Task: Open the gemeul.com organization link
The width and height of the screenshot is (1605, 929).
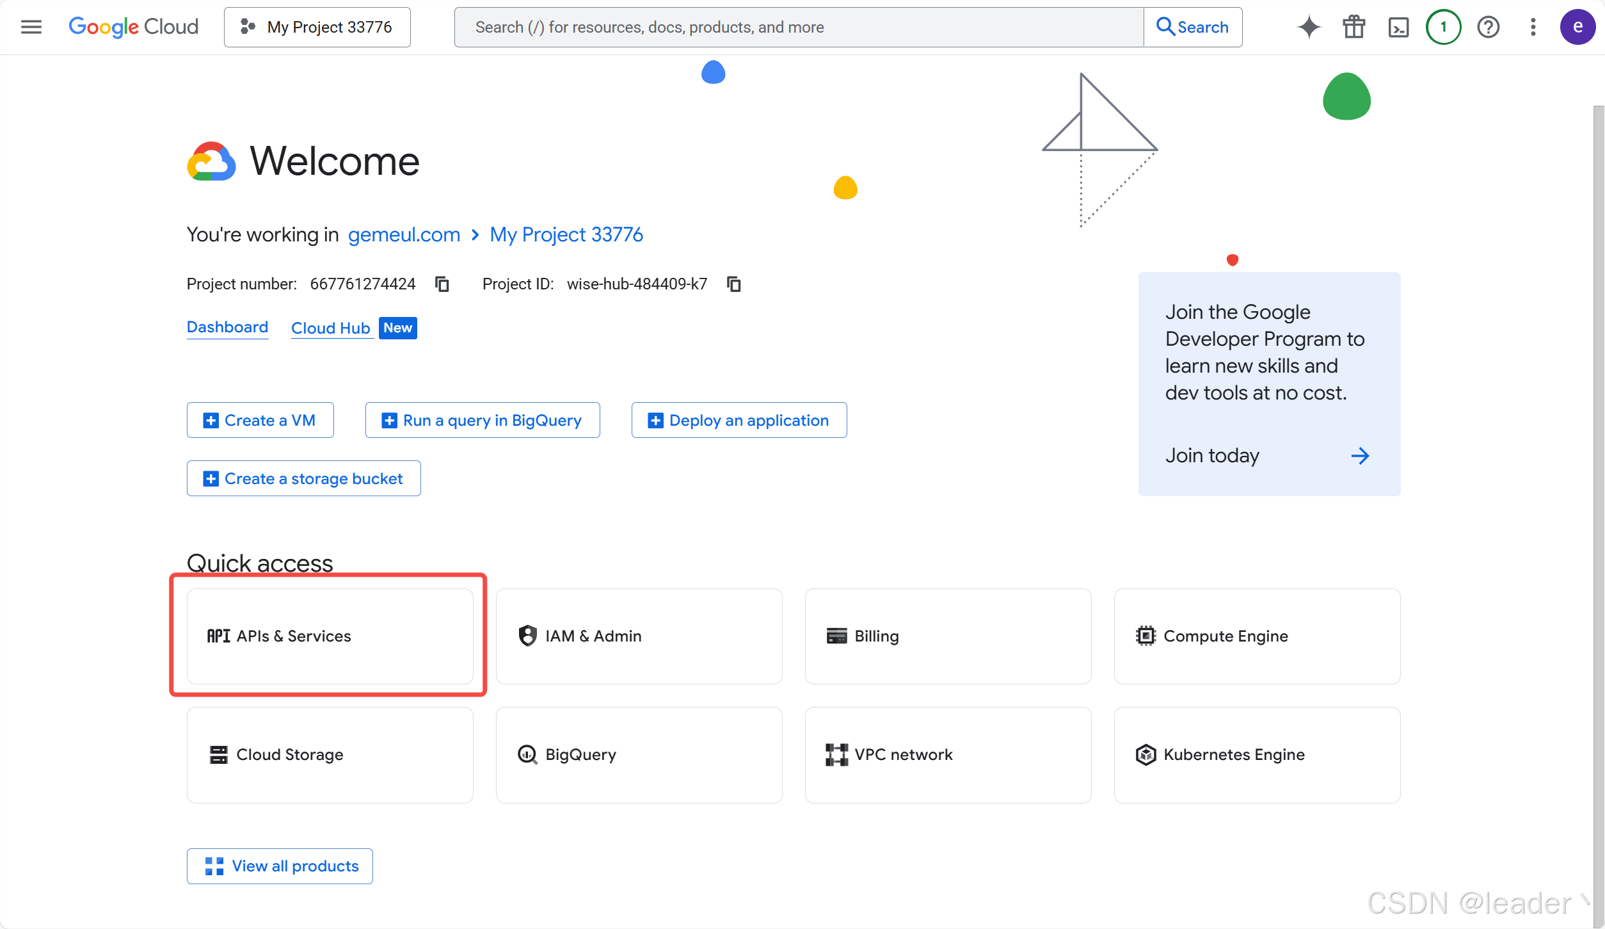Action: pos(404,234)
